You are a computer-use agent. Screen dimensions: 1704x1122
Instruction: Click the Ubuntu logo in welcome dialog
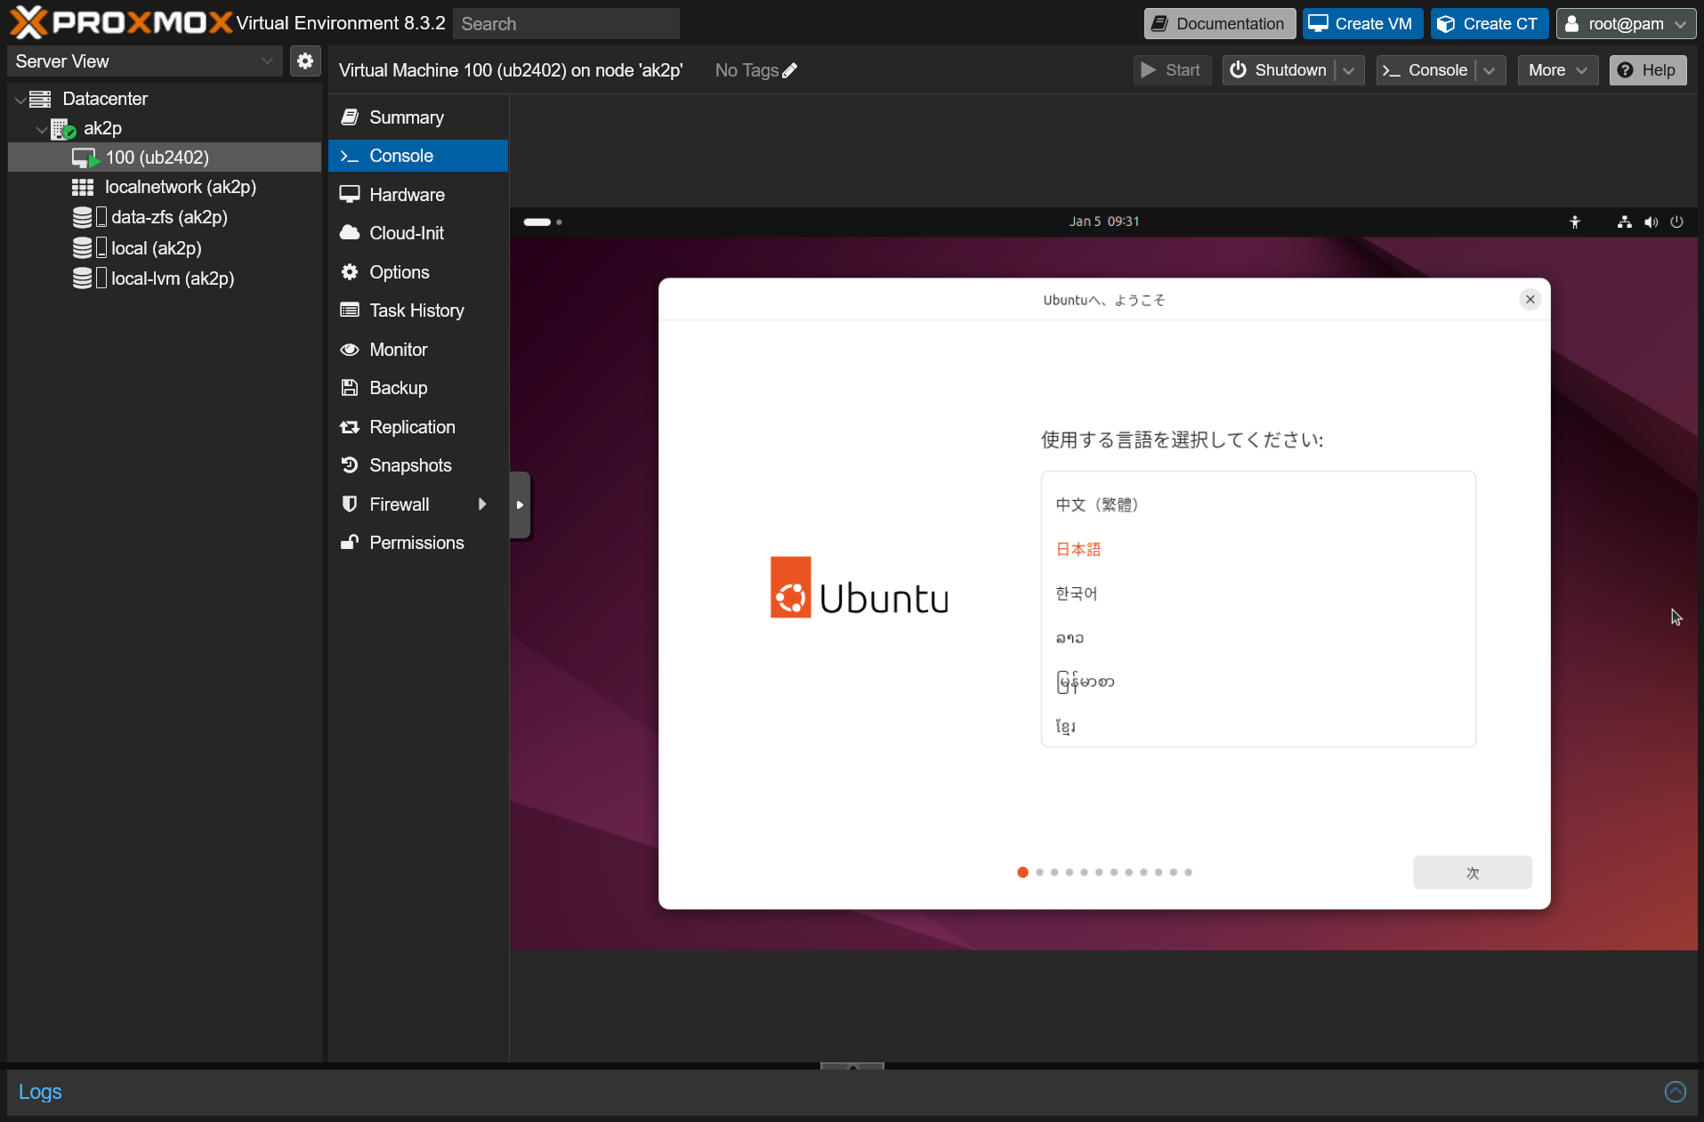tap(860, 588)
